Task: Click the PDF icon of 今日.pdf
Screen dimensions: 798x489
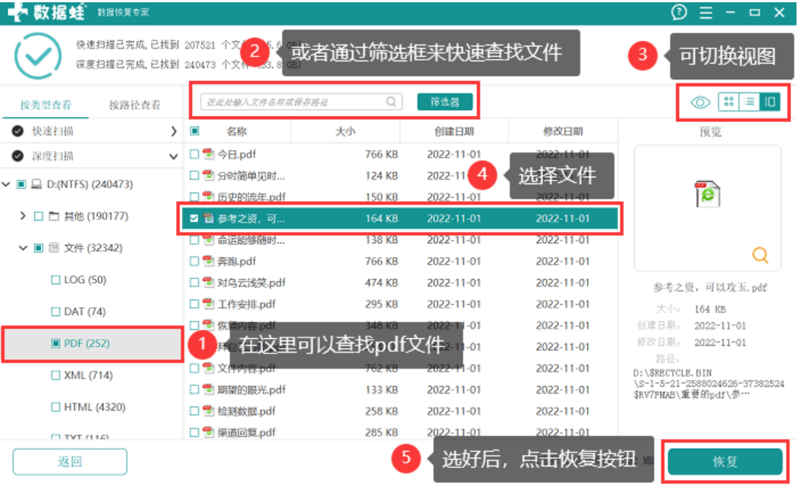Action: [x=208, y=154]
